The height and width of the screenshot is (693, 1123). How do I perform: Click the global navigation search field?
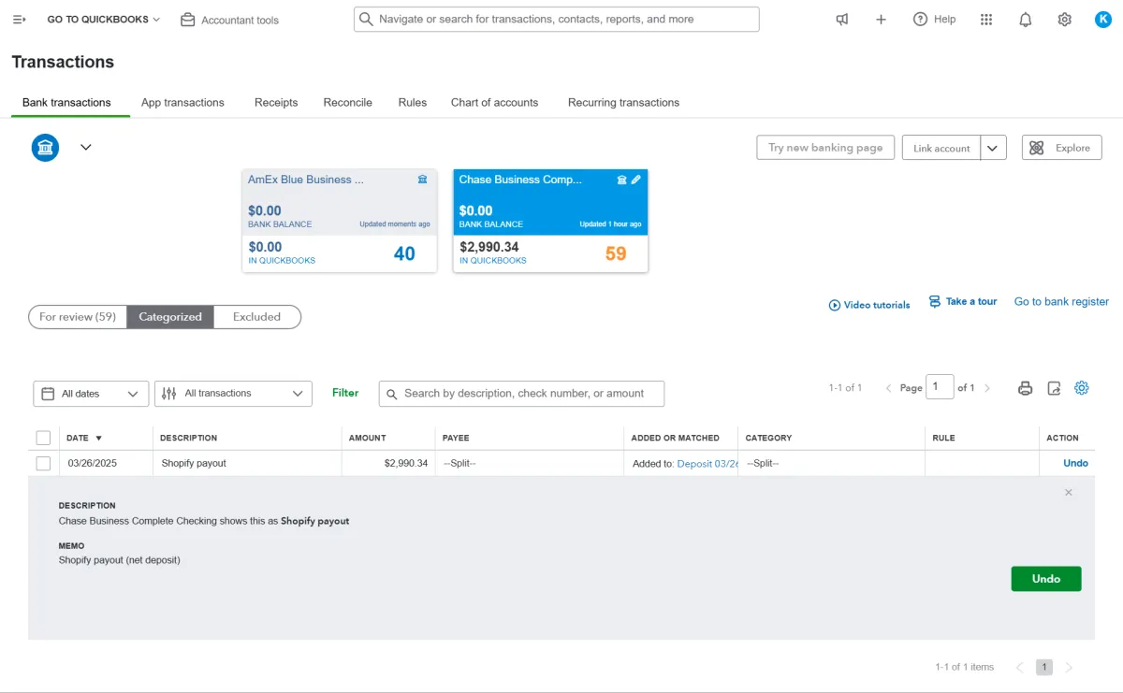tap(557, 19)
